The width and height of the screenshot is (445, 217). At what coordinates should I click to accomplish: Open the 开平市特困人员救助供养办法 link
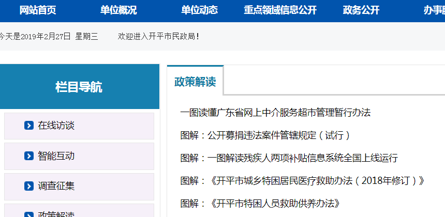(x=260, y=204)
